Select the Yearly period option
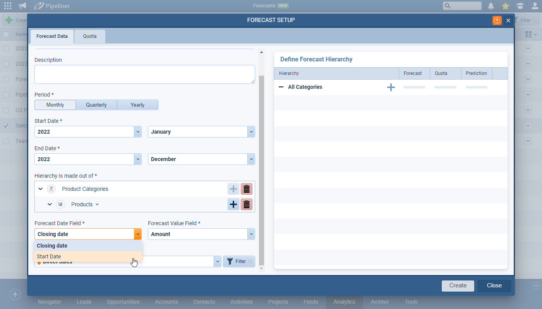 pyautogui.click(x=137, y=105)
